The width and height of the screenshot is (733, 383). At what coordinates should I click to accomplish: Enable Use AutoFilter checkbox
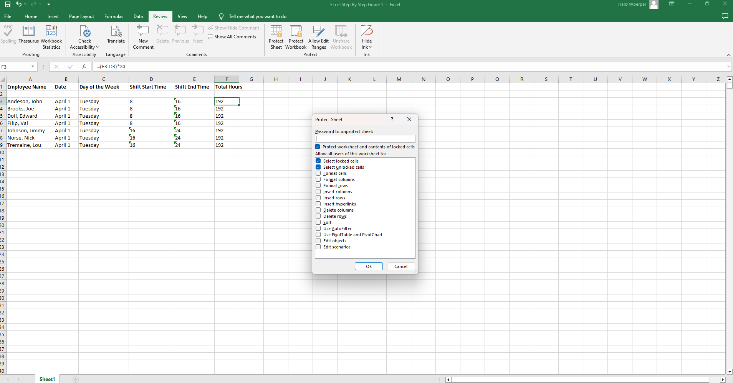point(318,228)
